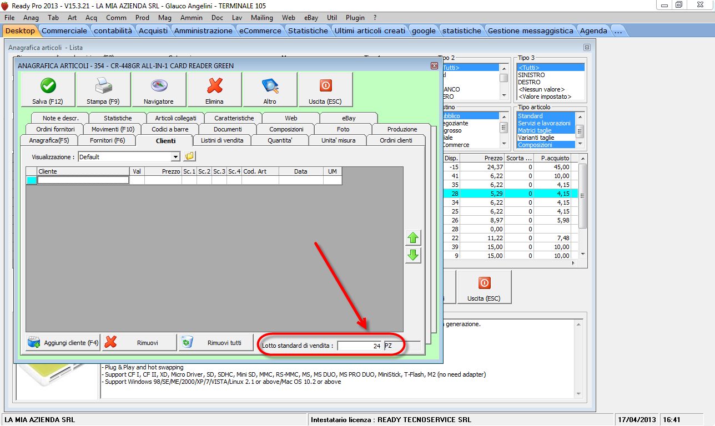Select the list row with price 11,22
The height and width of the screenshot is (426, 715).
[511, 238]
